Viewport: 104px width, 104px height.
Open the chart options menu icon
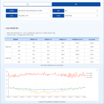point(97,70)
